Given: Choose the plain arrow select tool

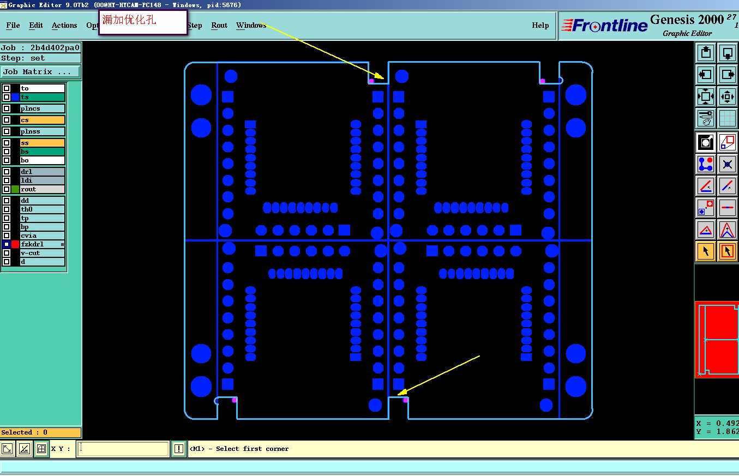Looking at the screenshot, I should click(706, 251).
